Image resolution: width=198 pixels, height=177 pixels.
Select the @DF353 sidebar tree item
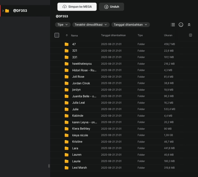tap(25, 11)
